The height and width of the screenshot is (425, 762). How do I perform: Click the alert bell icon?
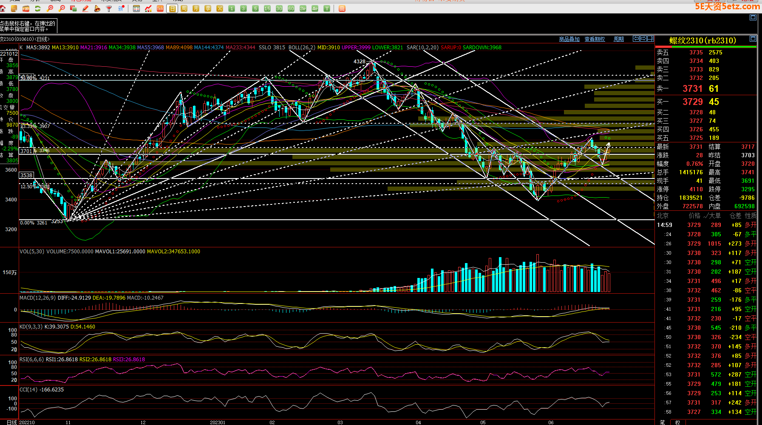(97, 8)
